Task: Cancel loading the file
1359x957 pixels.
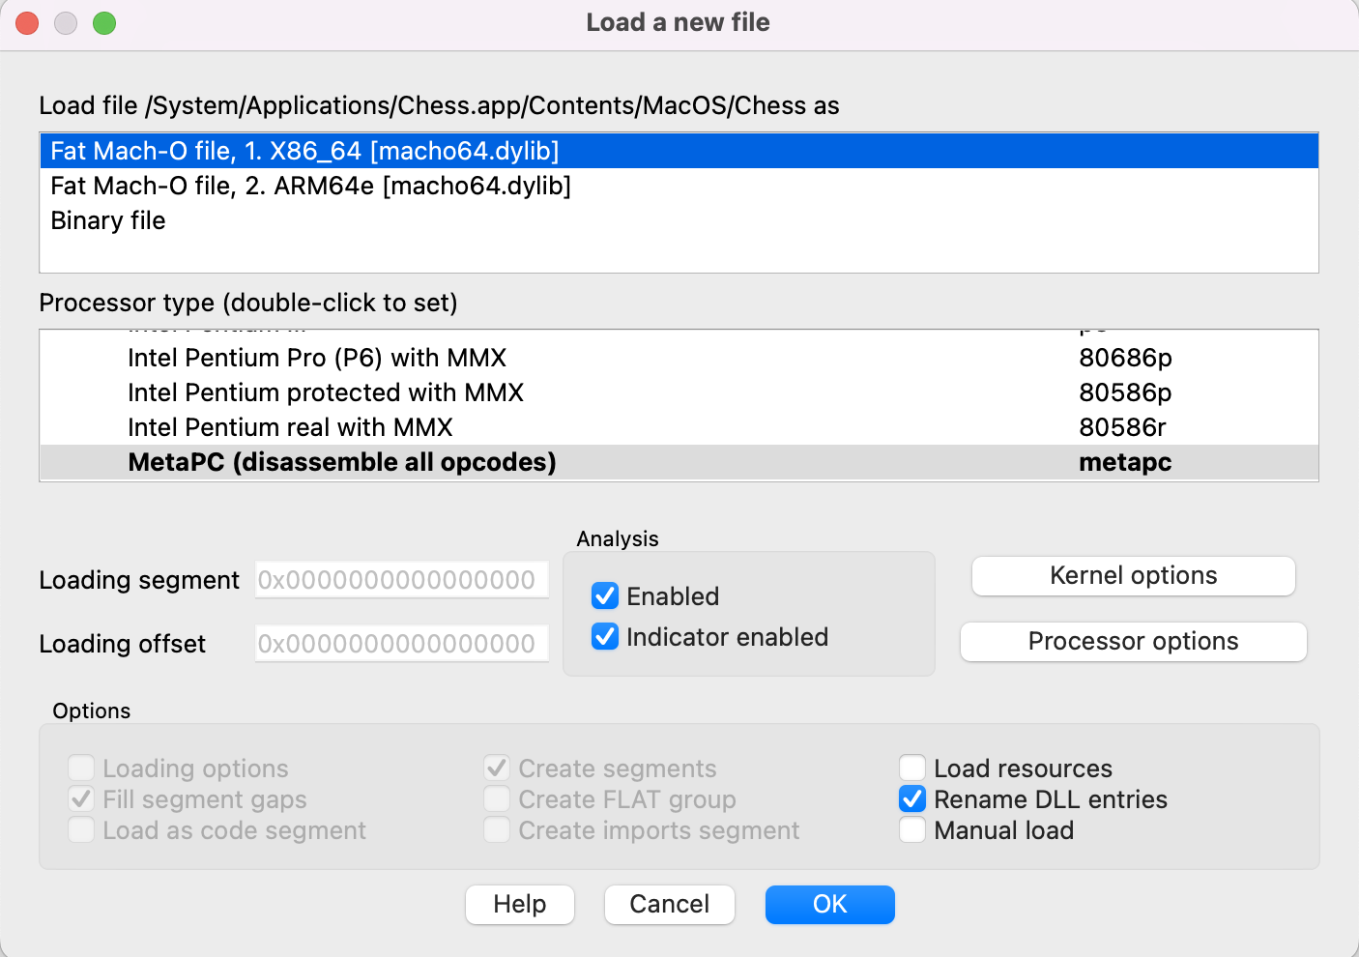Action: coord(669,905)
